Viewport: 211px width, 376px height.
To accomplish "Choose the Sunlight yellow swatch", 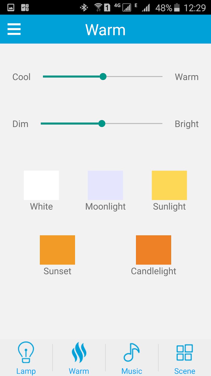I will coord(169,185).
